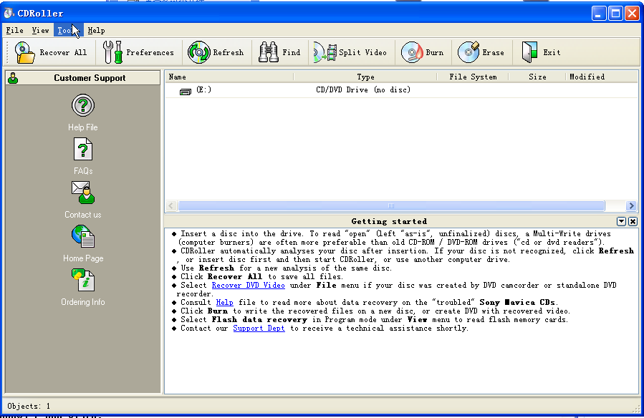Click the Recover All toolbar icon

[24, 52]
